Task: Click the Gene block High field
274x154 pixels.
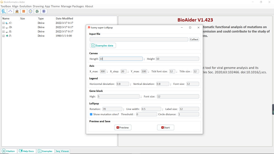Action: tap(118, 97)
